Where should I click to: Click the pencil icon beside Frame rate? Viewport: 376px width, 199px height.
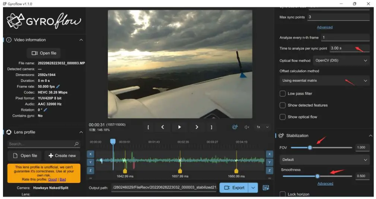pos(58,86)
